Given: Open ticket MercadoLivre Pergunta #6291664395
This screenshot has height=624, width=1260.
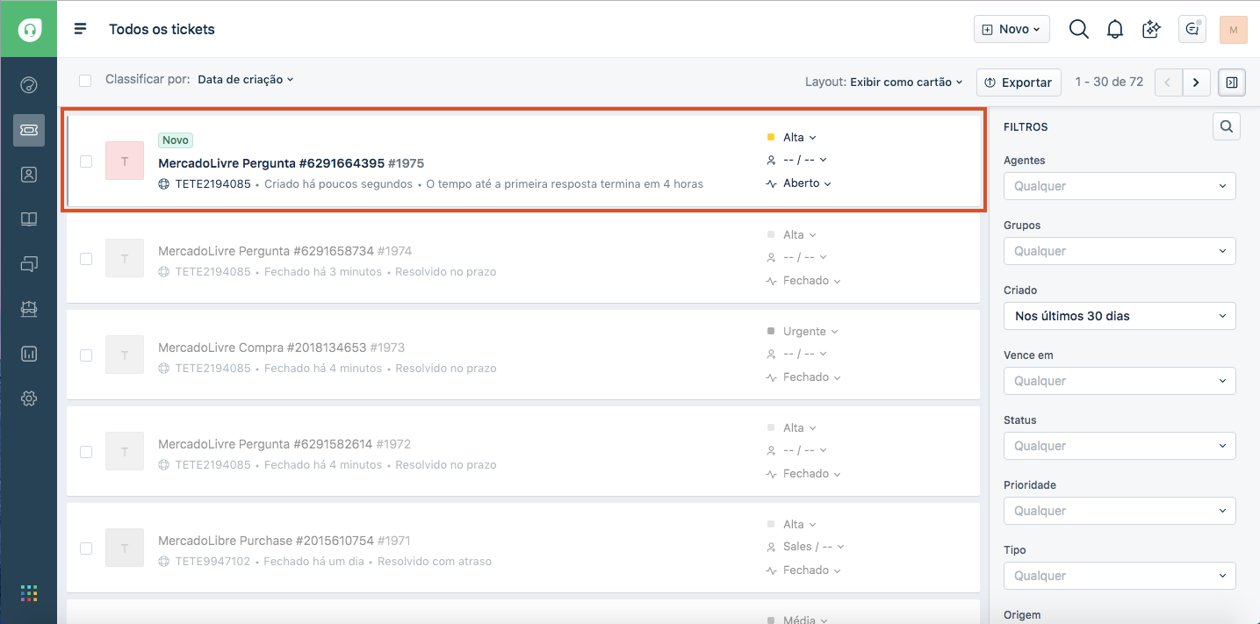Looking at the screenshot, I should 271,163.
